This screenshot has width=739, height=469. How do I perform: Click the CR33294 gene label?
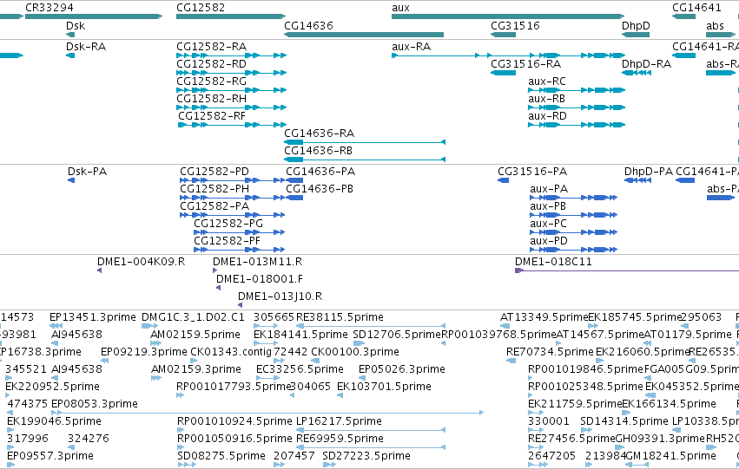tap(49, 8)
